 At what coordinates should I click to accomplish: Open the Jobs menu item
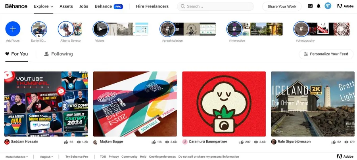click(84, 6)
